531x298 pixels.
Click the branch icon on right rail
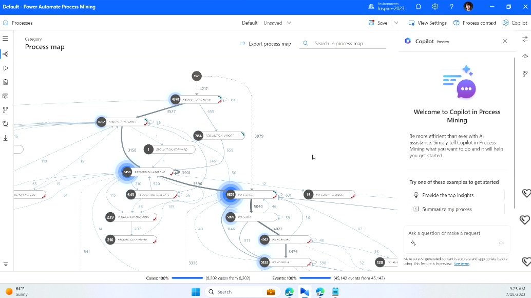point(525,73)
